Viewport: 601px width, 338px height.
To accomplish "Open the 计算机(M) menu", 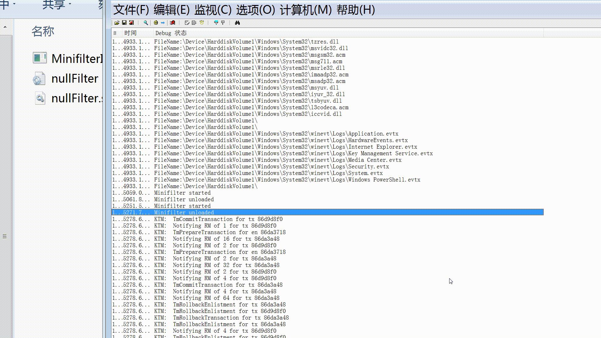I will click(305, 10).
